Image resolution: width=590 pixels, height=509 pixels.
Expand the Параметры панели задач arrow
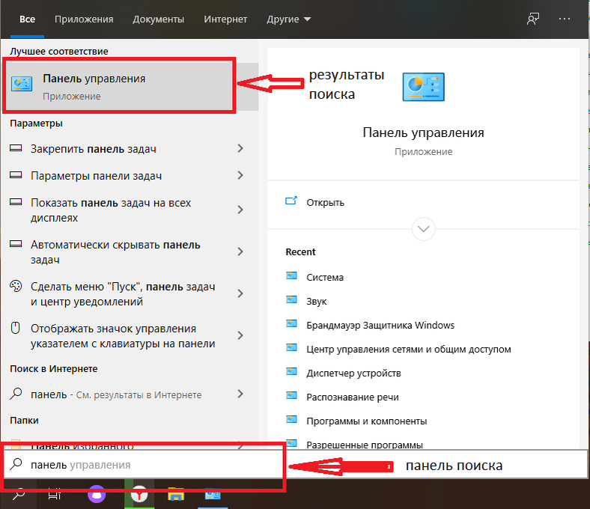point(240,175)
